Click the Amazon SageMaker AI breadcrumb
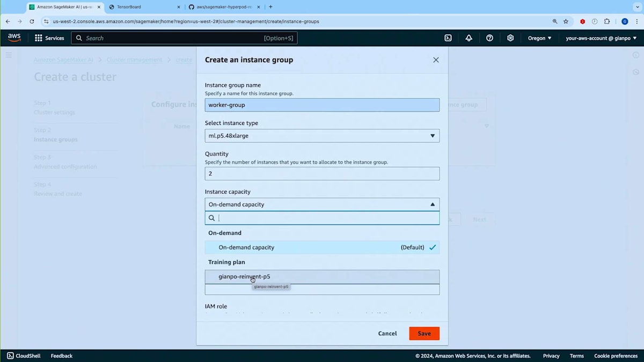The width and height of the screenshot is (644, 362). pyautogui.click(x=63, y=60)
